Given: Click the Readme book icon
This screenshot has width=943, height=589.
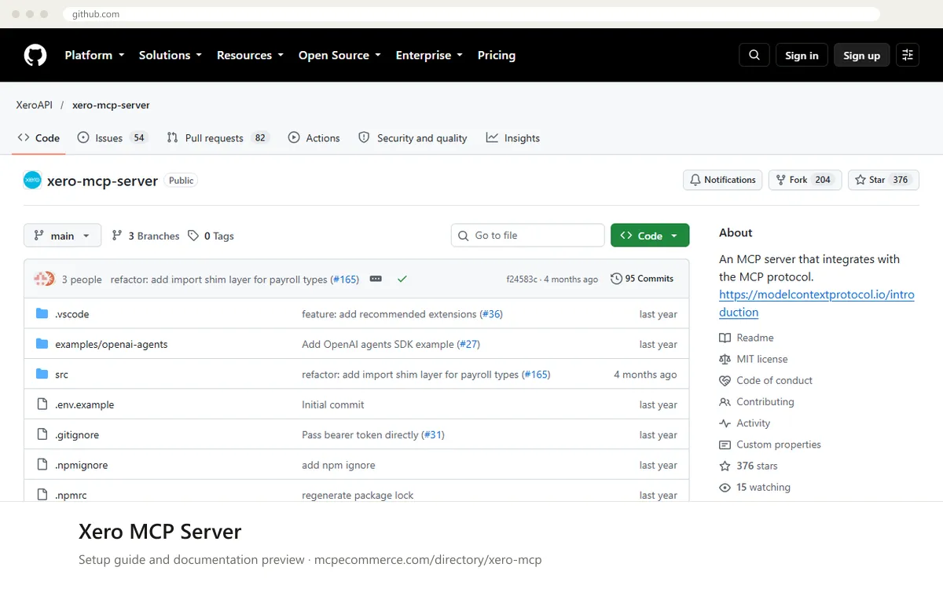Looking at the screenshot, I should click(x=725, y=338).
